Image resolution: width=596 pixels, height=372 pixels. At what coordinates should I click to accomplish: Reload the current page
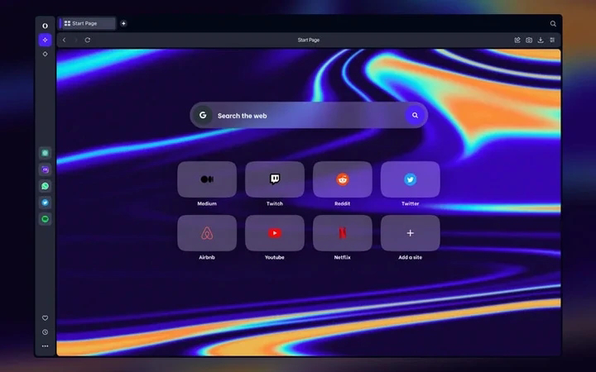(x=88, y=40)
